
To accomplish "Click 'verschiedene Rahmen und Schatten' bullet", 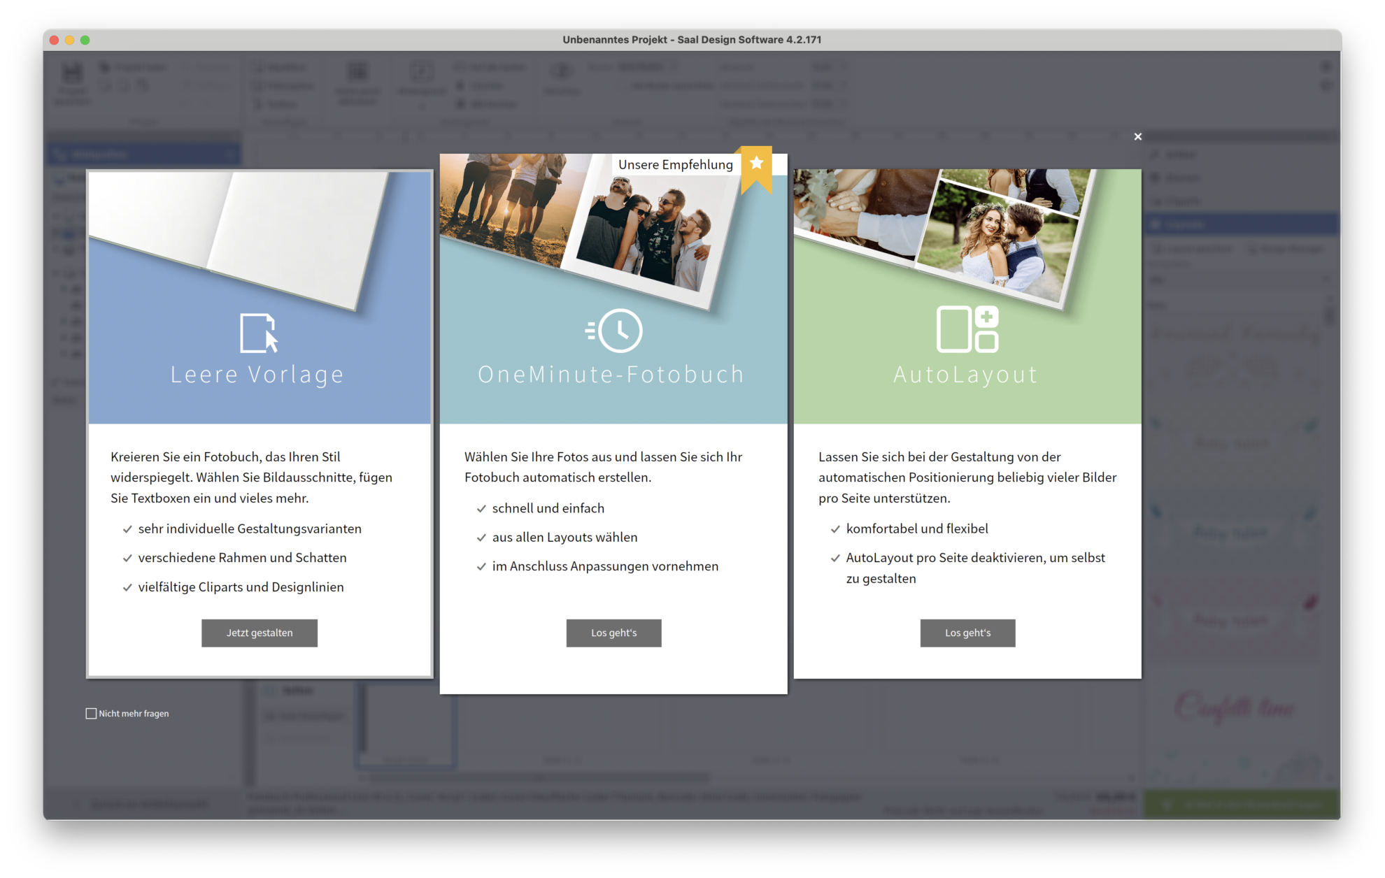I will pos(242,558).
